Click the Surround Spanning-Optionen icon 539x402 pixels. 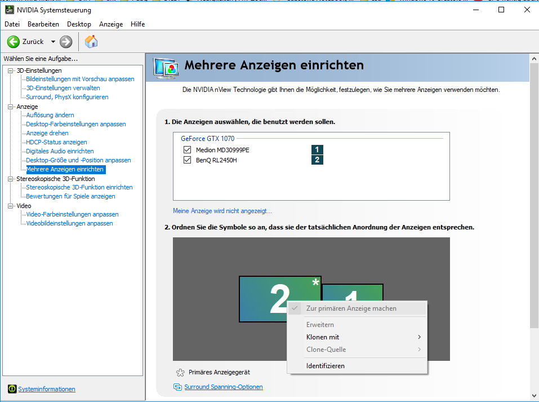178,387
